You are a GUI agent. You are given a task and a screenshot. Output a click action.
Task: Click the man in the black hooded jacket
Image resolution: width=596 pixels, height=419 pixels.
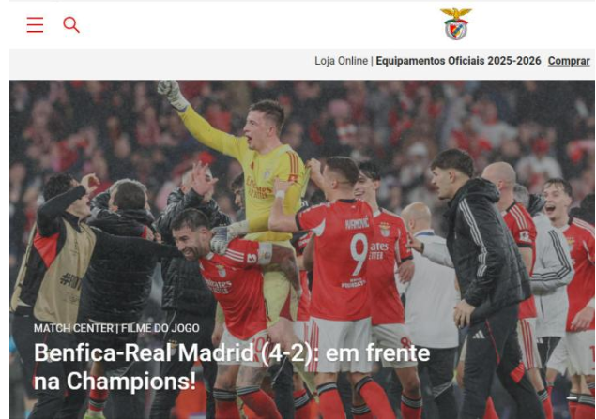tap(482, 274)
